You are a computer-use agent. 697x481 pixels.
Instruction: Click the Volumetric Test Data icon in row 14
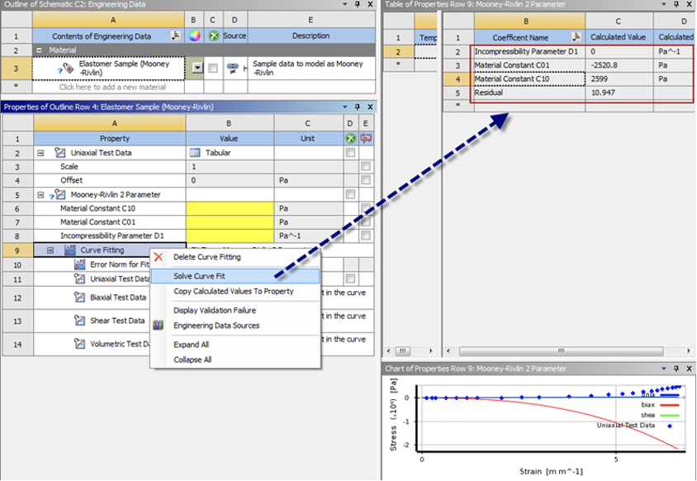(79, 344)
